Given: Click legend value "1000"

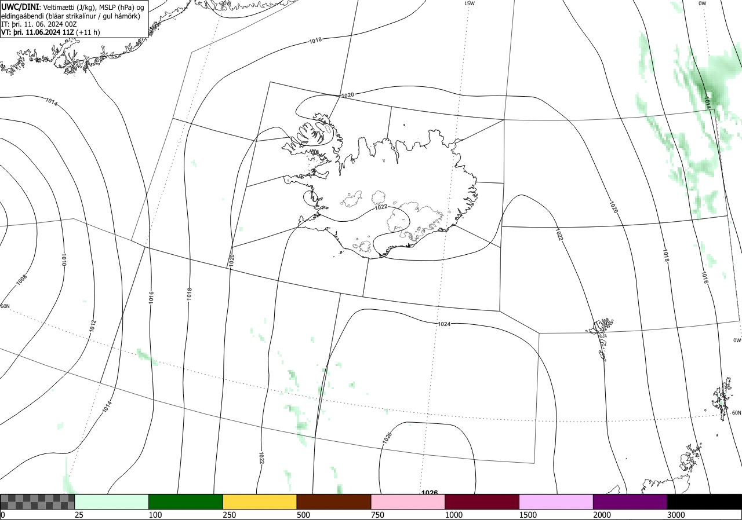Looking at the screenshot, I should coord(453,515).
